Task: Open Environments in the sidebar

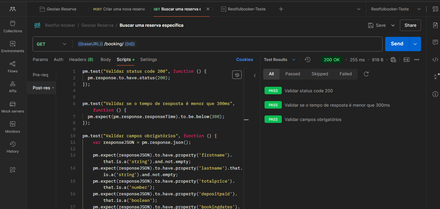Action: point(13,47)
